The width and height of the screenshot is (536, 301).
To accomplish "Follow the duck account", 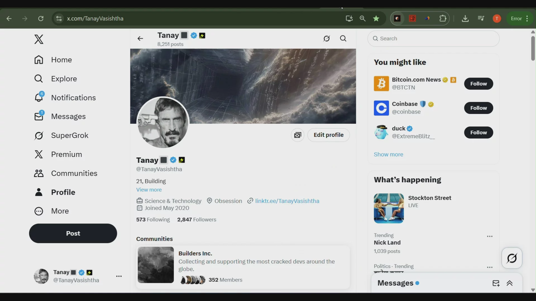I will [478, 132].
